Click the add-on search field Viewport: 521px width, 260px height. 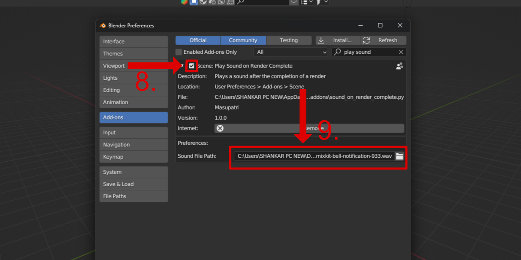coord(369,52)
